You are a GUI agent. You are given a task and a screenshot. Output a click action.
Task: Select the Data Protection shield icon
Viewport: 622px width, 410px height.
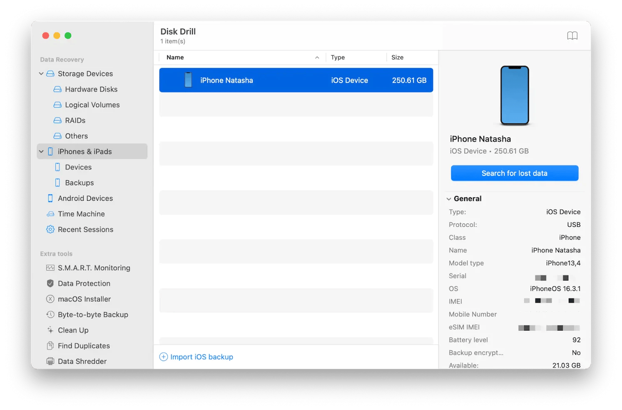coord(50,283)
